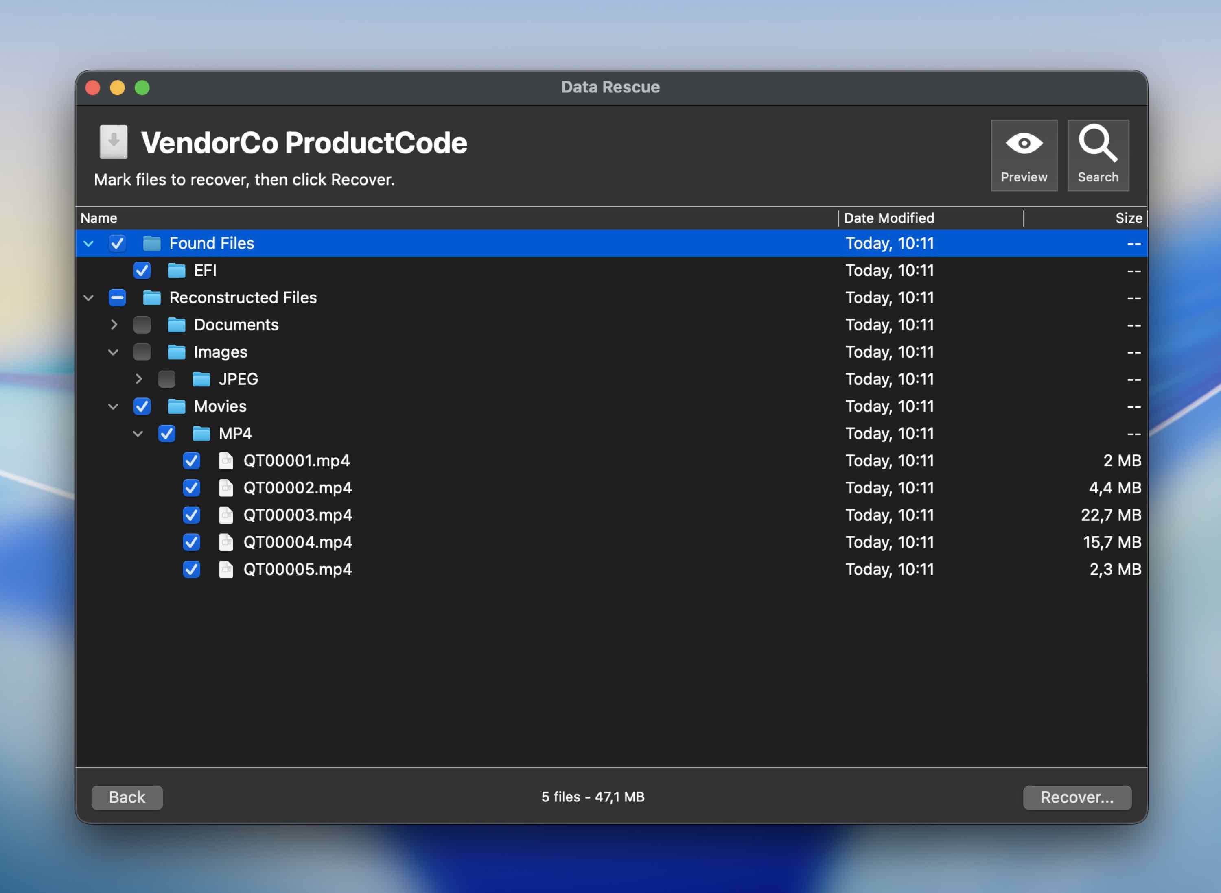Select the MP4 folder icon
1221x893 pixels.
202,434
